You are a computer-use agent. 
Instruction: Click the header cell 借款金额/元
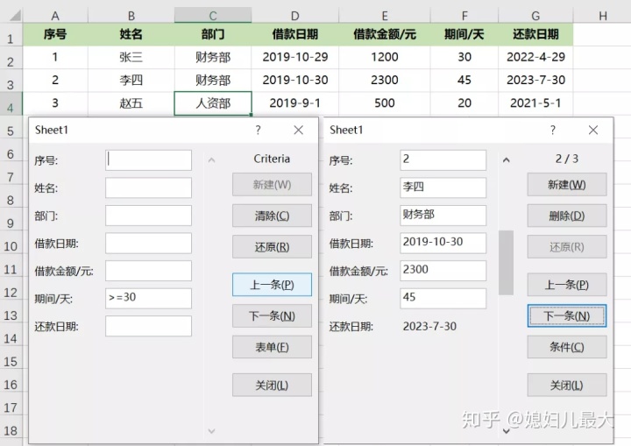[x=385, y=34]
